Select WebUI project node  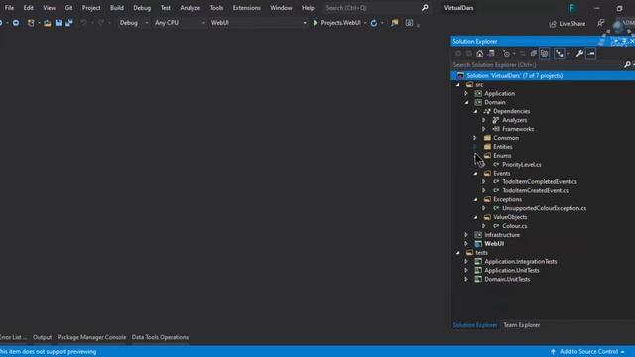494,244
